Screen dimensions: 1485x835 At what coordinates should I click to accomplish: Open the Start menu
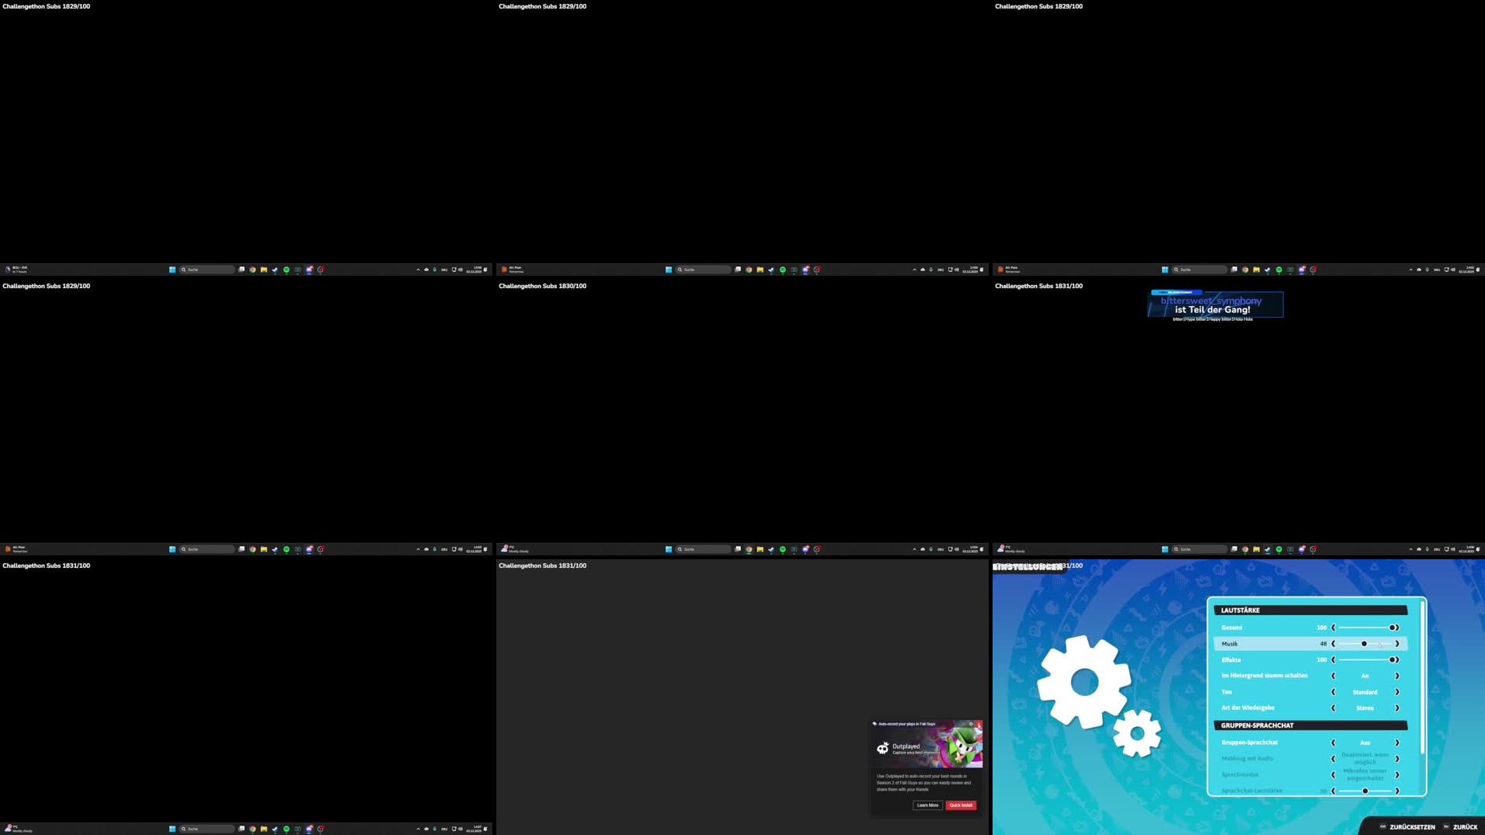[171, 829]
